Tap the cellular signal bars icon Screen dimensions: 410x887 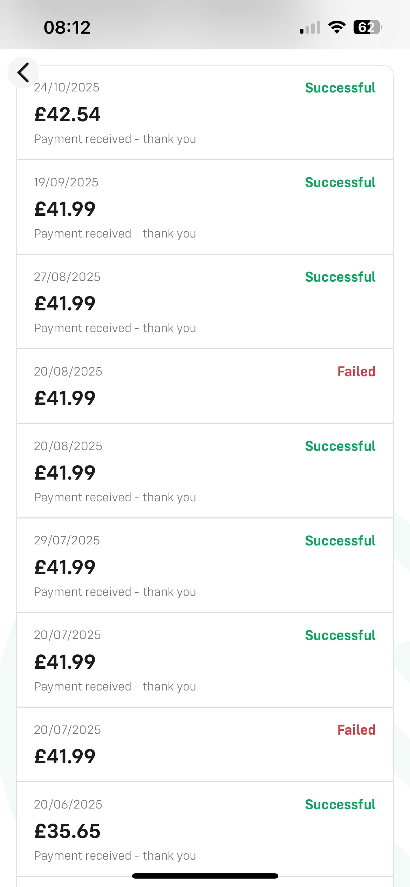click(x=310, y=27)
